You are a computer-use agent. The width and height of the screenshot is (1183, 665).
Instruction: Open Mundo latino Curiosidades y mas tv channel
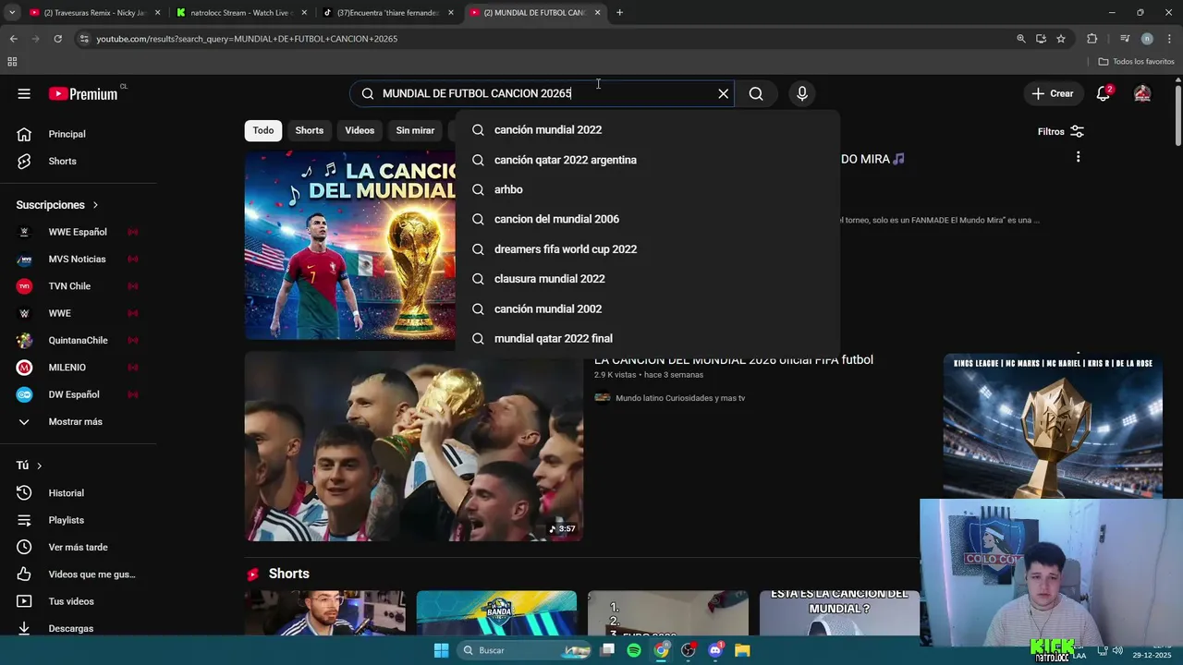coord(680,398)
